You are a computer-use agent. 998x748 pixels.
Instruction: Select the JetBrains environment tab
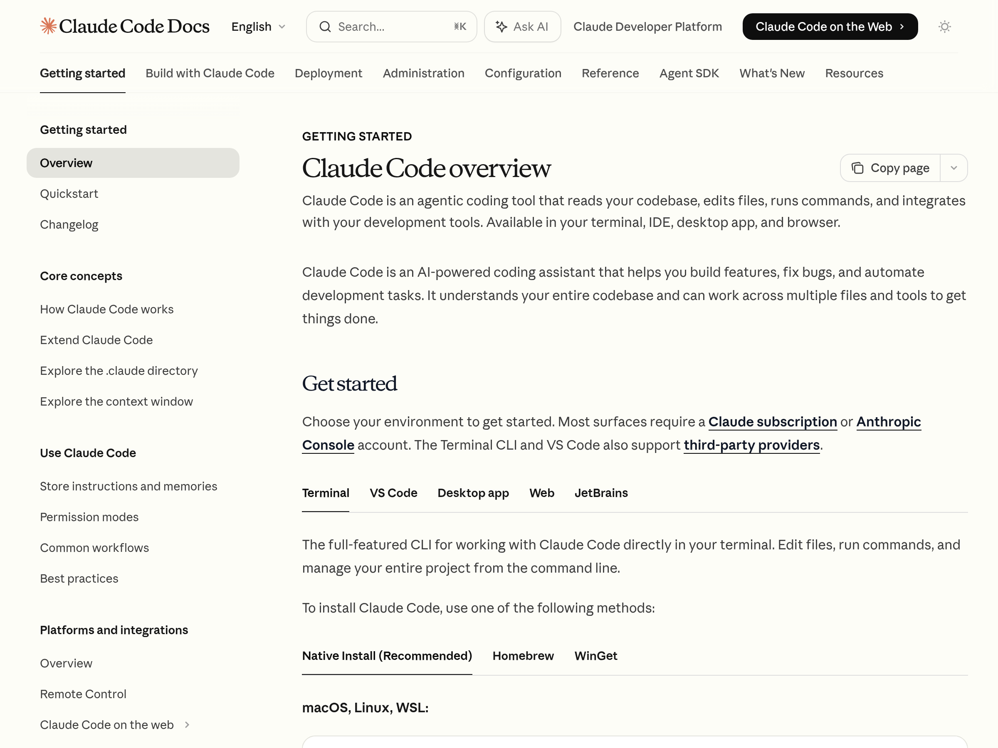(601, 493)
